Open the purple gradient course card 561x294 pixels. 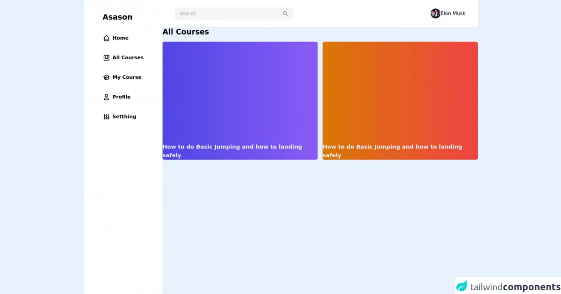240,93
